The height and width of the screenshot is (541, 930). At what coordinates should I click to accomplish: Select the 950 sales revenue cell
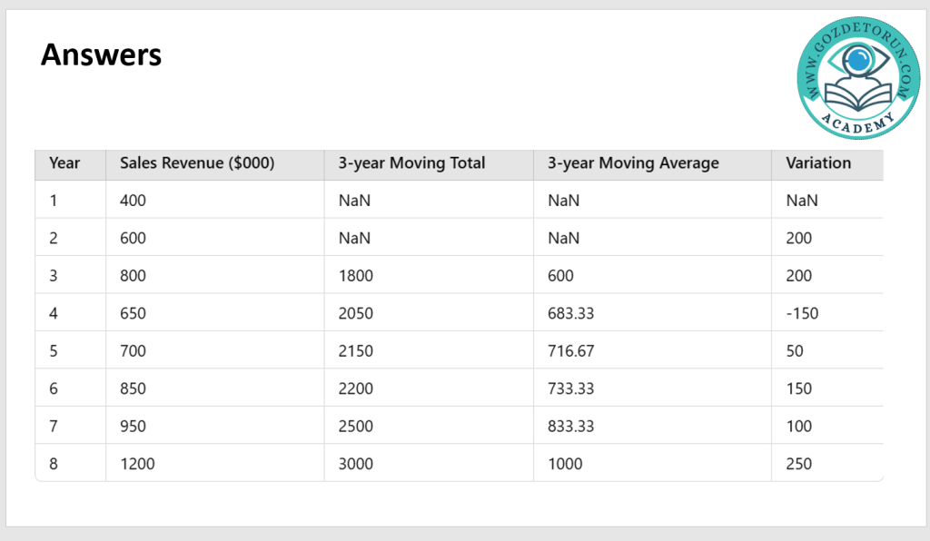(x=133, y=427)
